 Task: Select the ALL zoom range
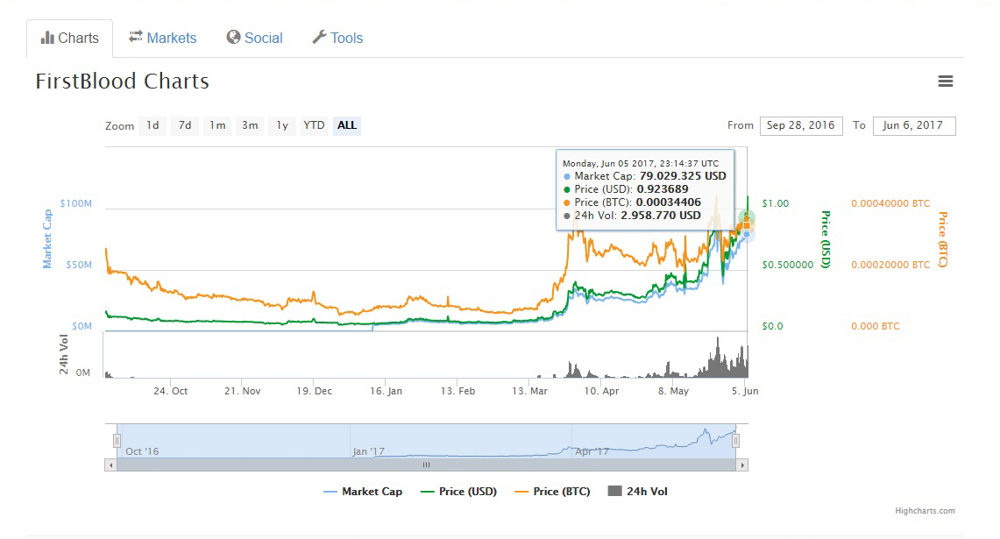347,125
